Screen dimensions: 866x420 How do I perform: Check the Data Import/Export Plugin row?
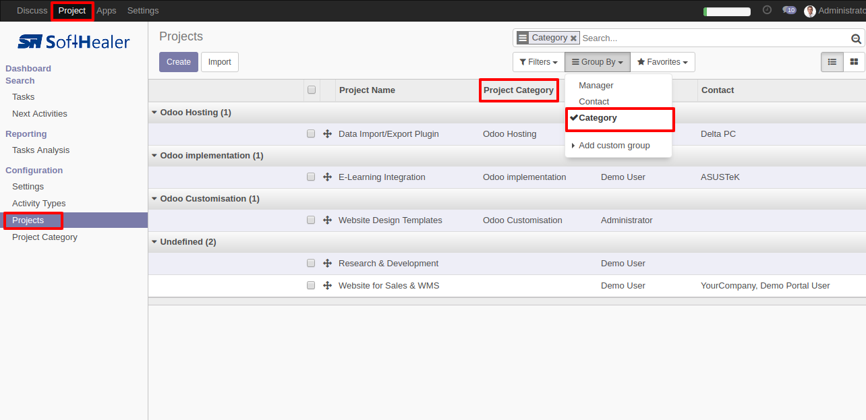point(311,133)
